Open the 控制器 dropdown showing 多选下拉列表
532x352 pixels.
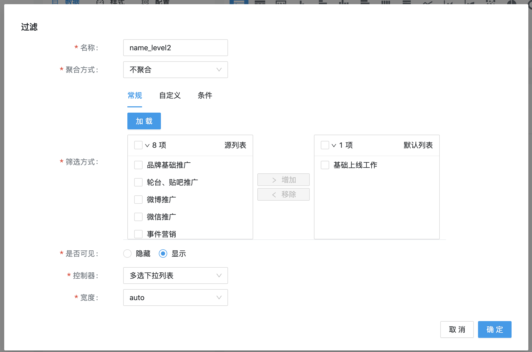click(175, 276)
